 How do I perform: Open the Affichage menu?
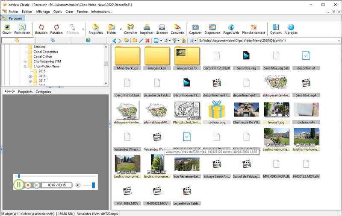pos(42,12)
